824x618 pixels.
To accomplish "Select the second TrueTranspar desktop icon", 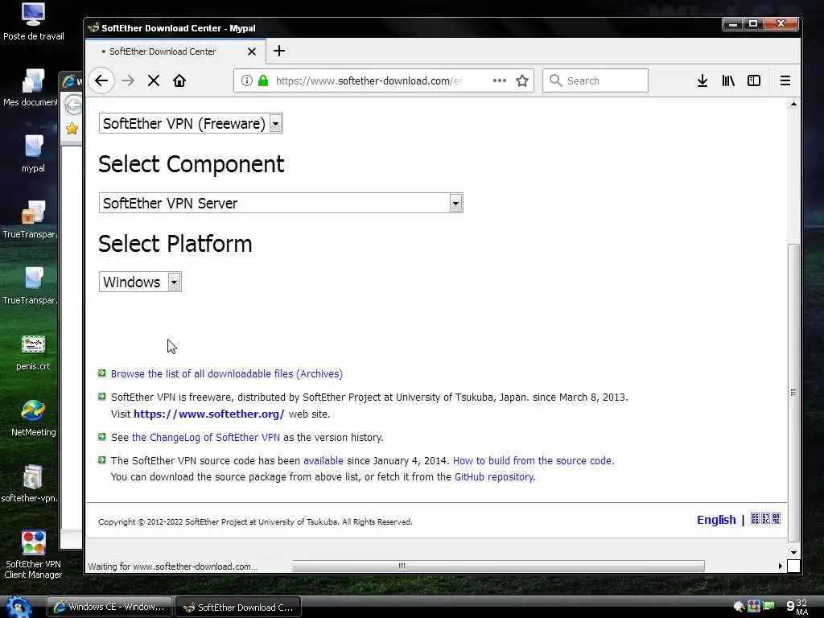I will pos(30,286).
